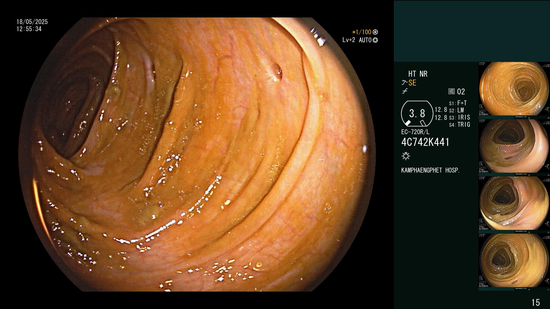This screenshot has width=550, height=309.
Task: Click the *1/100 shutter speed value
Action: tap(362, 32)
